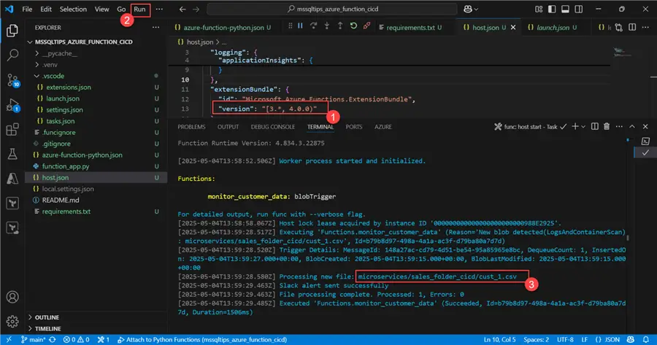Viewport: 657px width, 345px height.
Task: Open the launch.json editor tab
Action: point(553,27)
